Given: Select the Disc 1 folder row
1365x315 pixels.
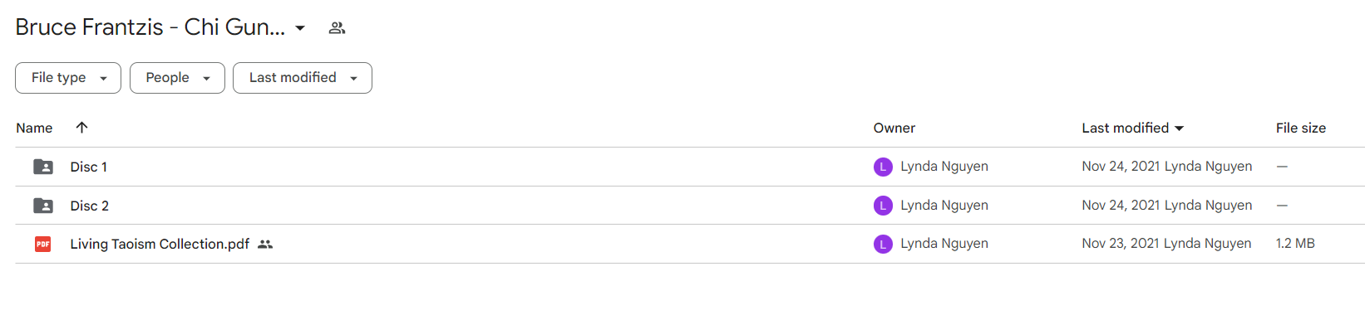Looking at the screenshot, I should (690, 167).
